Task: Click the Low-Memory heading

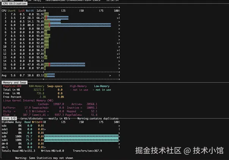Action: click(x=102, y=86)
